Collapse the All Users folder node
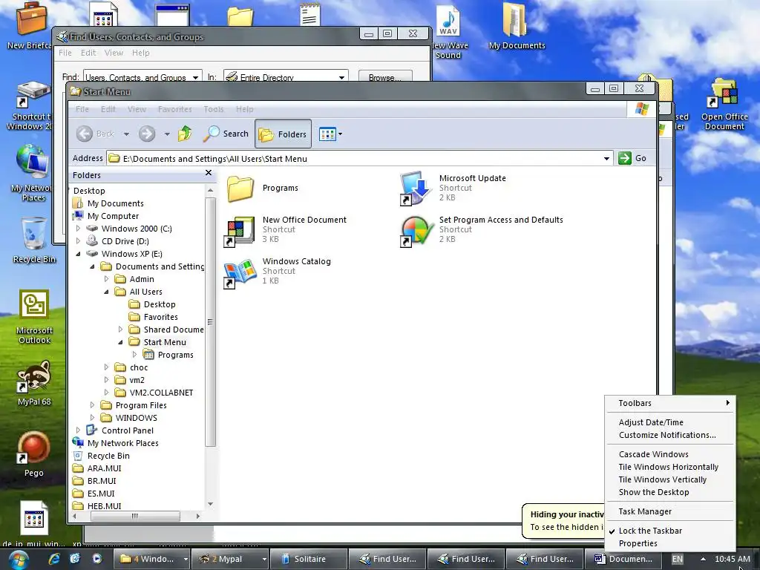Image resolution: width=760 pixels, height=570 pixels. pyautogui.click(x=106, y=291)
